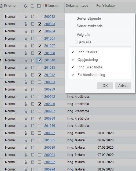Toggle the select-all checkbox in header

[39, 6]
